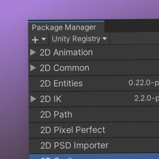Click the empty toolbar area right of Unity Registry

click(x=134, y=38)
